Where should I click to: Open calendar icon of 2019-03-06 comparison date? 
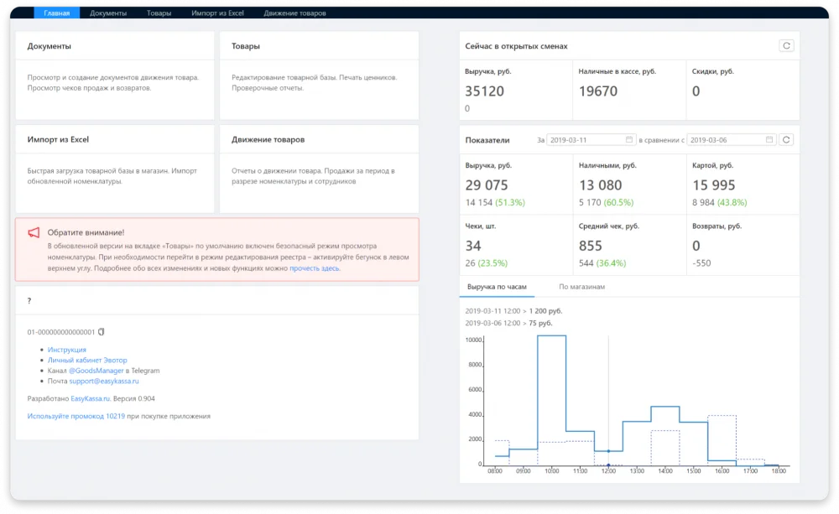pos(769,140)
